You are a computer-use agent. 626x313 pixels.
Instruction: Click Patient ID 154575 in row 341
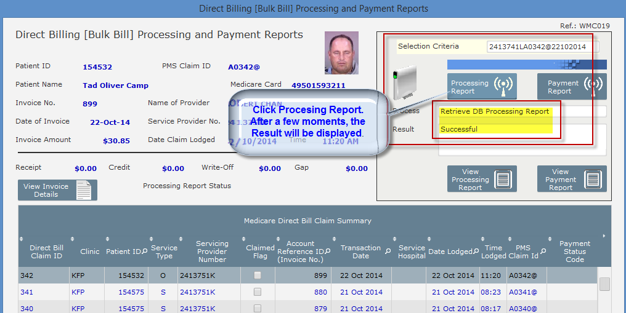(131, 292)
